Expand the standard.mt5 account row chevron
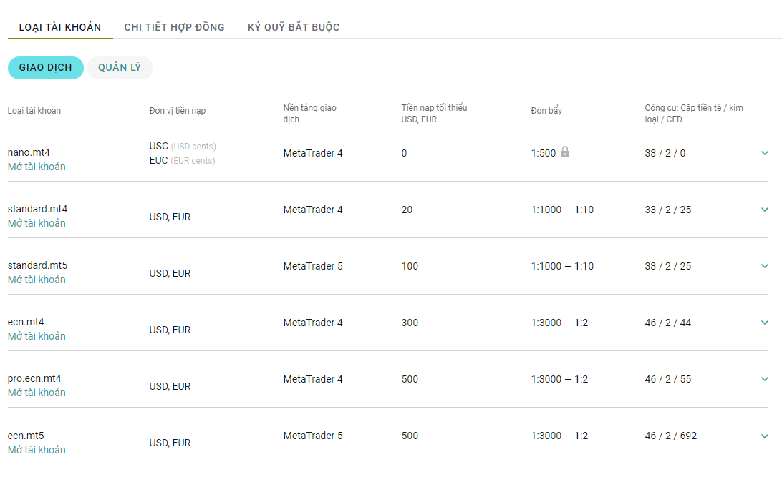The height and width of the screenshot is (477, 782). (765, 266)
